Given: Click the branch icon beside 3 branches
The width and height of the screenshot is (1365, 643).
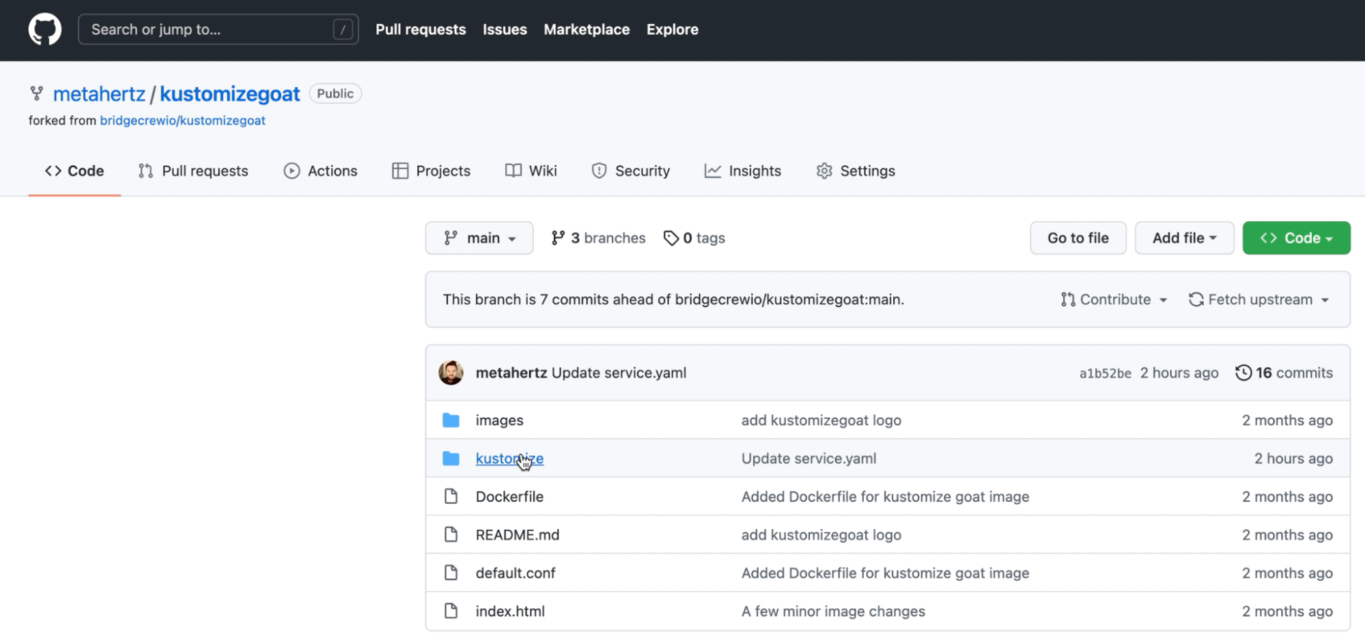Looking at the screenshot, I should point(558,238).
